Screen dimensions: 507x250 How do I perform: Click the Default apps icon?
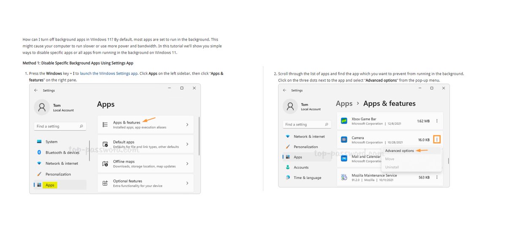click(106, 144)
